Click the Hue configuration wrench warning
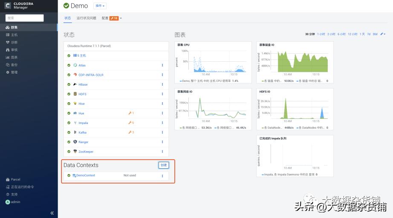 tap(131, 113)
